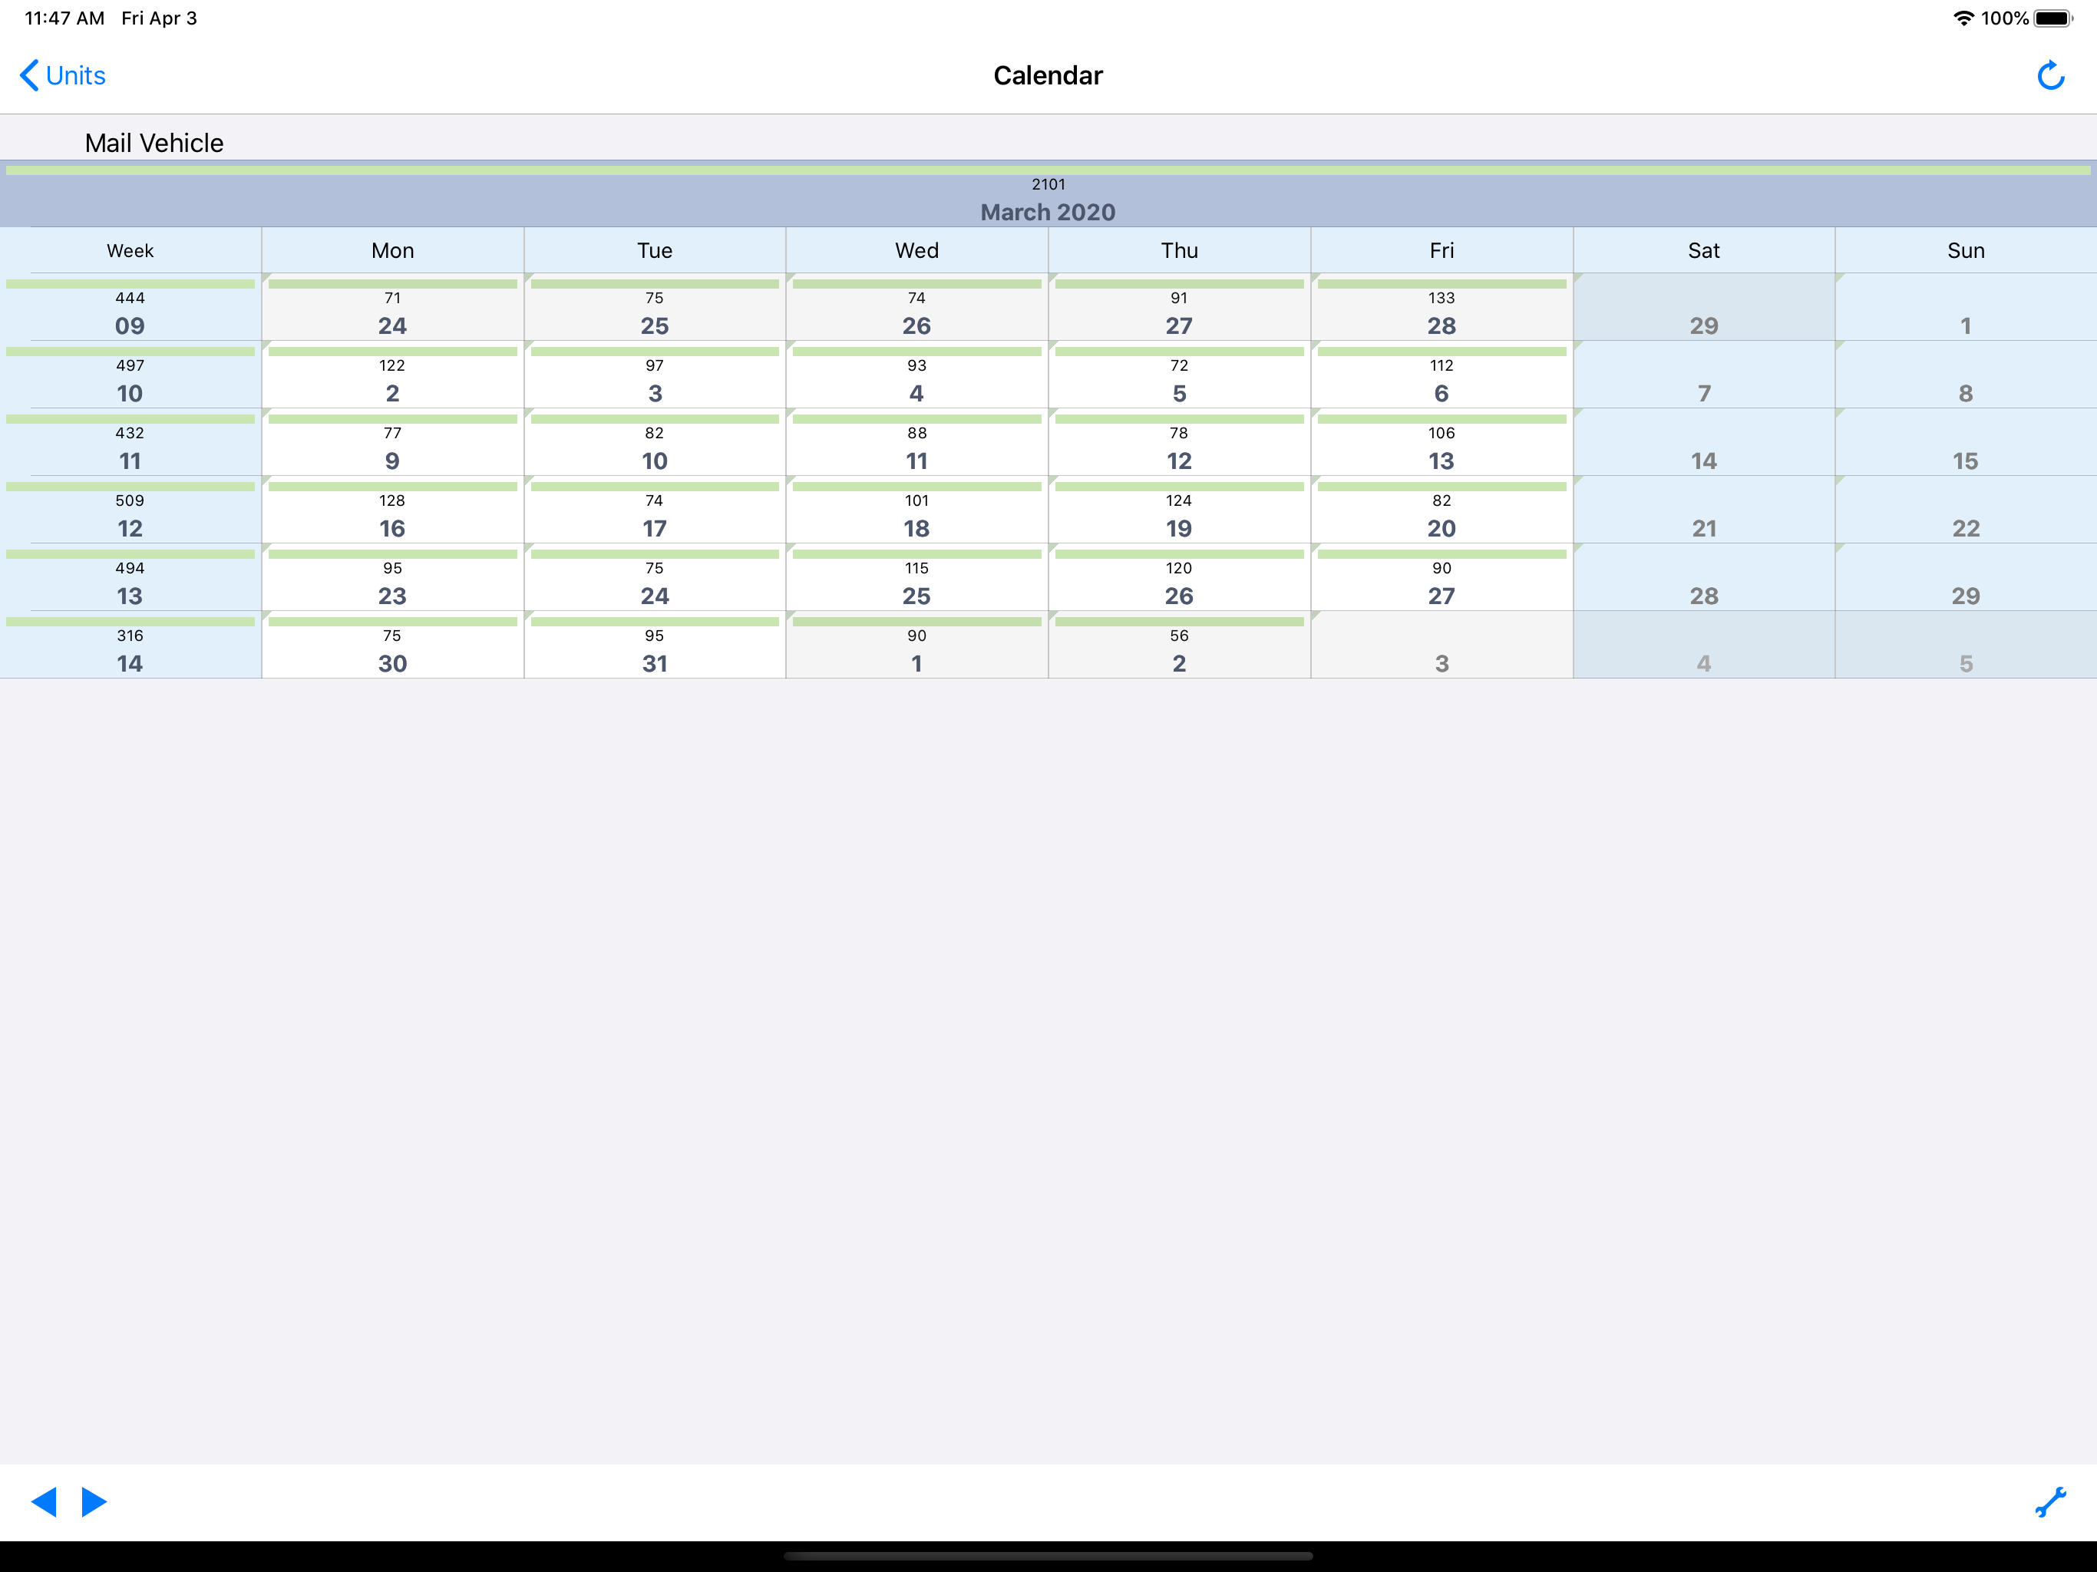
Task: Select Wednesday March 18 with 101
Action: click(x=916, y=510)
